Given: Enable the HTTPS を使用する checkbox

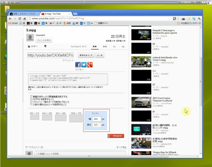Looking at the screenshot, I should [x=31, y=99].
